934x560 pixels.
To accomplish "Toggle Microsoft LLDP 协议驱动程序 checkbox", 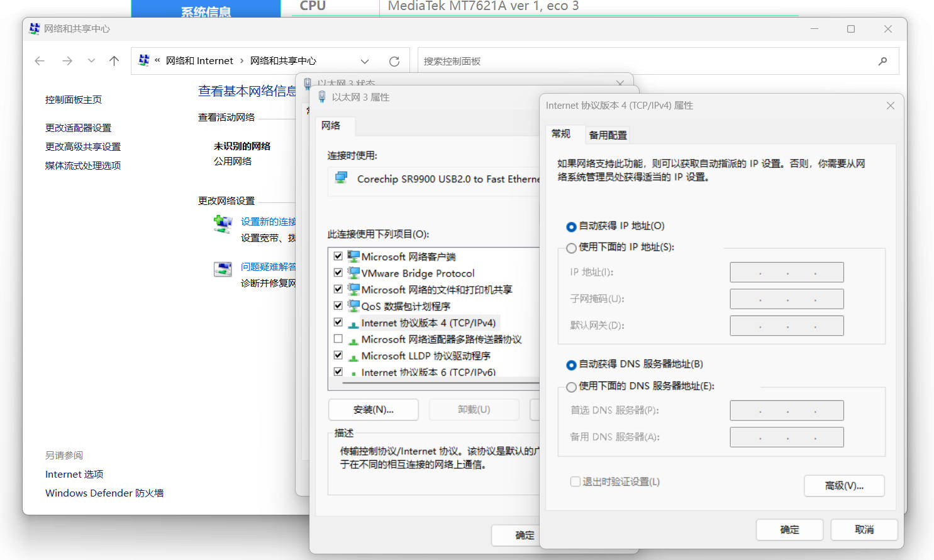I will pyautogui.click(x=338, y=354).
